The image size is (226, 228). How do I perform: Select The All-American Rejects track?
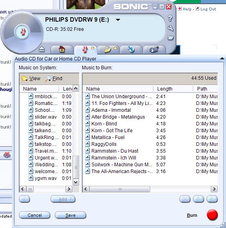150,172
